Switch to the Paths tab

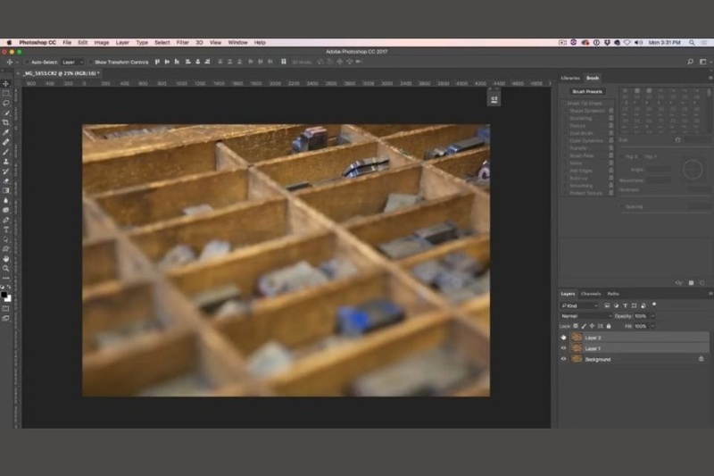coord(613,294)
